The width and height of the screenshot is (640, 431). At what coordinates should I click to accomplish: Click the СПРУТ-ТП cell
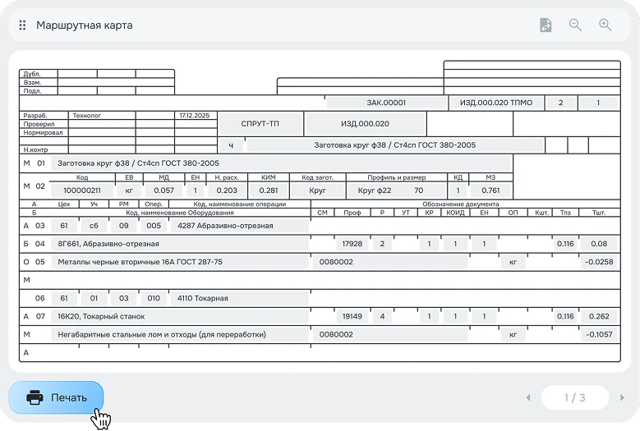tap(260, 124)
